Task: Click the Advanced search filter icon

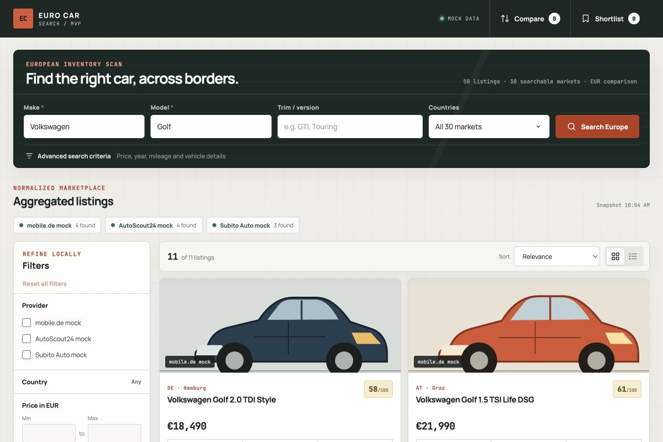Action: 29,156
